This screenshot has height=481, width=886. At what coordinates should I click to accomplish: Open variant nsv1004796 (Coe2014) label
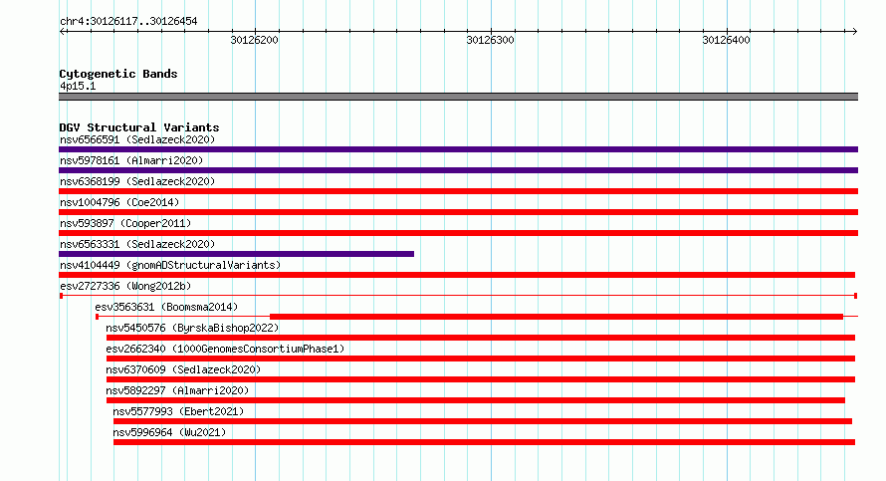[119, 202]
